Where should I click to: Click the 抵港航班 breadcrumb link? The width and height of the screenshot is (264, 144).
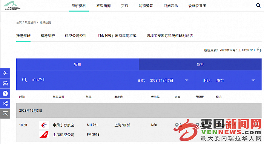click(45, 22)
